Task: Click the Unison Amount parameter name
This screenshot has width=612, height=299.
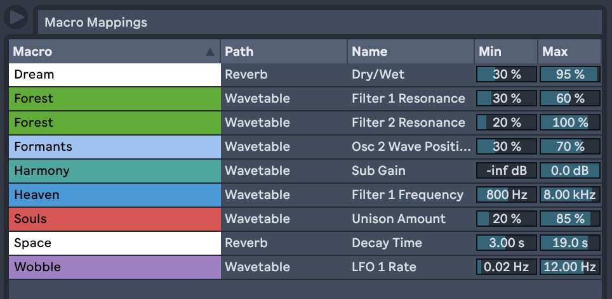Action: tap(399, 219)
